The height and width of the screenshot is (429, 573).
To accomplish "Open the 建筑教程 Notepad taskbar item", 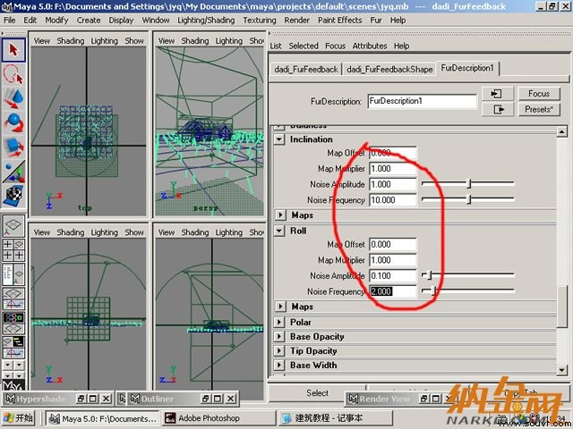I will 335,418.
